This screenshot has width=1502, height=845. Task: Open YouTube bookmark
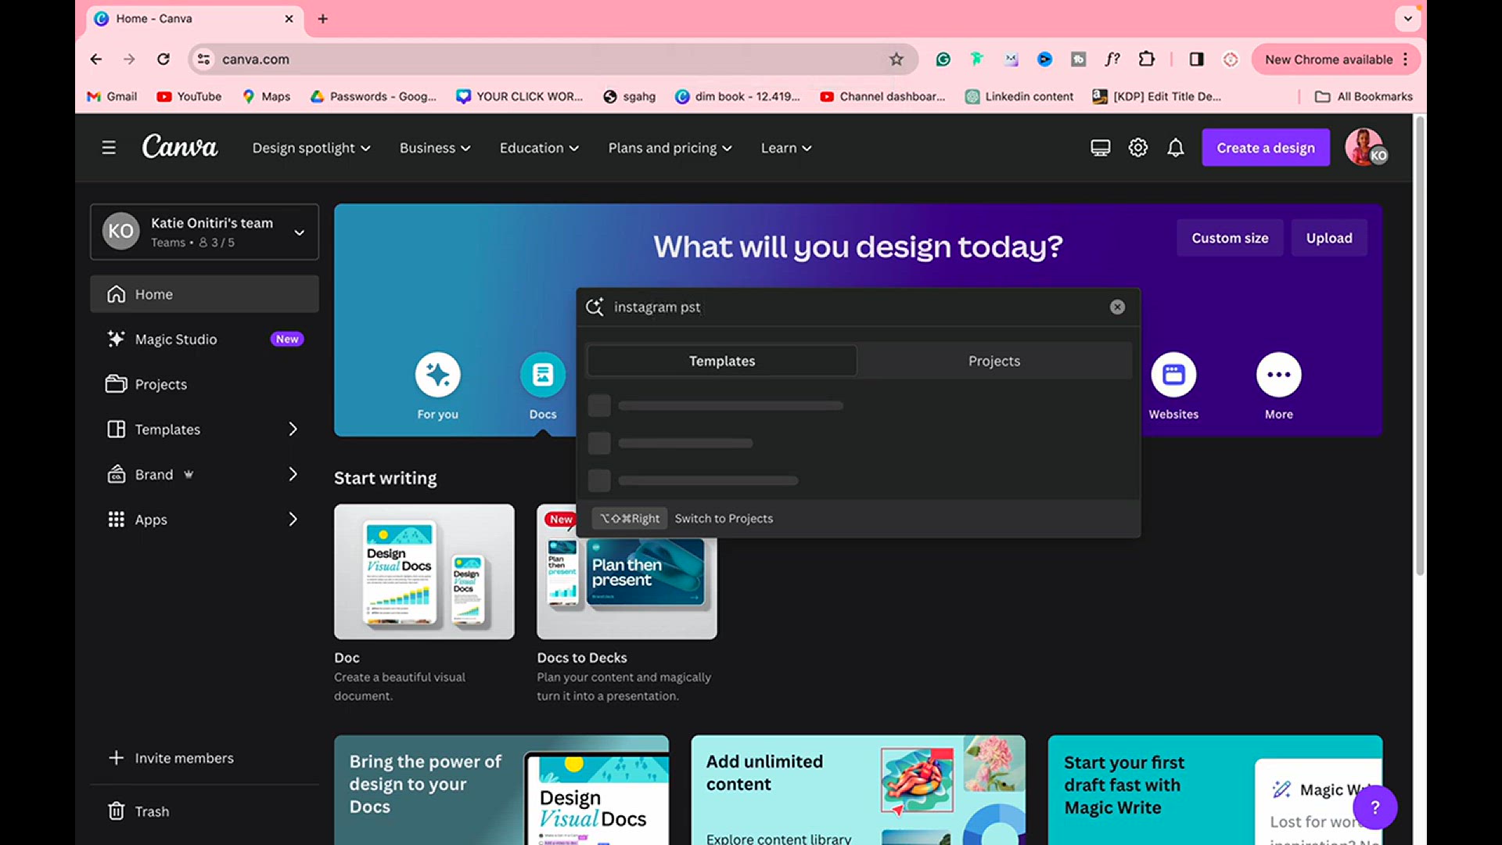point(189,96)
